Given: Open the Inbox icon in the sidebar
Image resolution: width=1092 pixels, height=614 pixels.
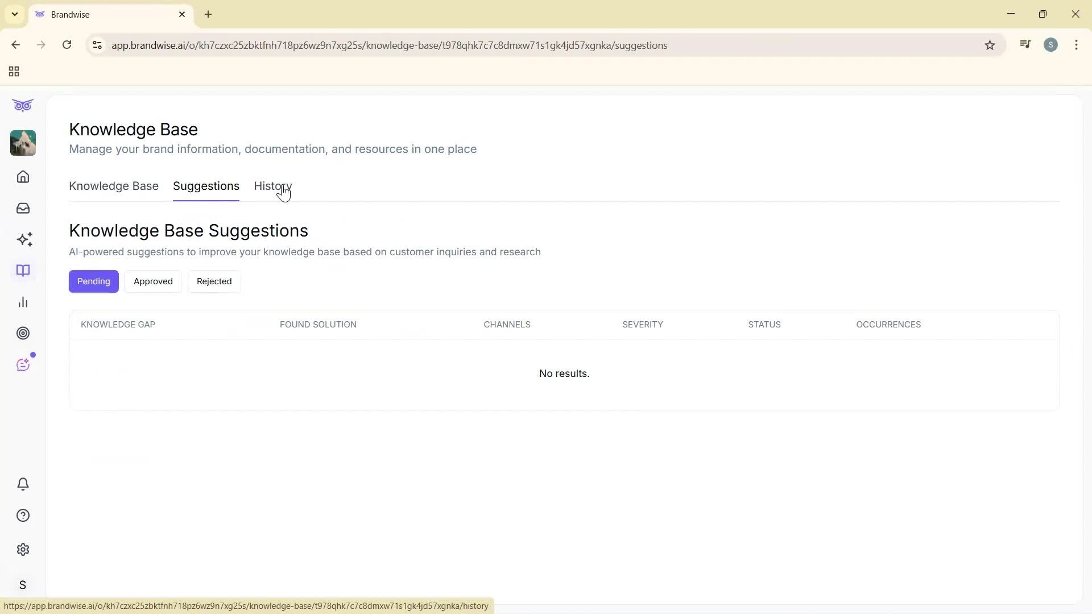Looking at the screenshot, I should pyautogui.click(x=23, y=208).
